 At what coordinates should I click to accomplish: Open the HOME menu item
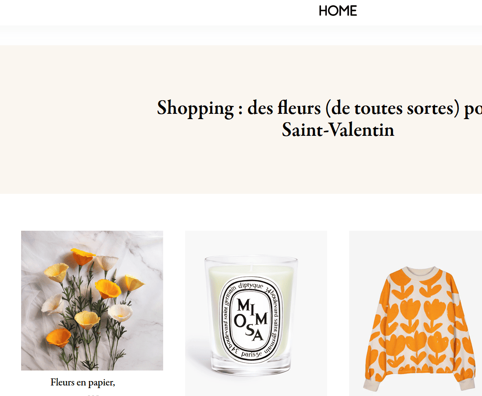tap(337, 11)
